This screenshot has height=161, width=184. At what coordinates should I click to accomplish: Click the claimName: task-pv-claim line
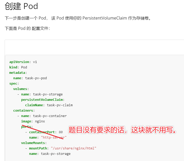49,105
